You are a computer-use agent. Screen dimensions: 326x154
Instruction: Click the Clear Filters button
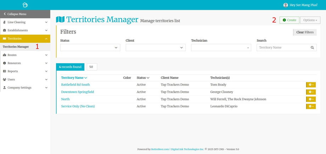(x=305, y=32)
